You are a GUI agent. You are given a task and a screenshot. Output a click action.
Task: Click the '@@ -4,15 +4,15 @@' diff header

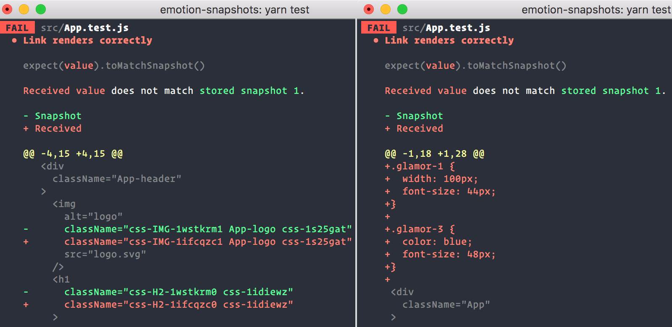(x=73, y=154)
